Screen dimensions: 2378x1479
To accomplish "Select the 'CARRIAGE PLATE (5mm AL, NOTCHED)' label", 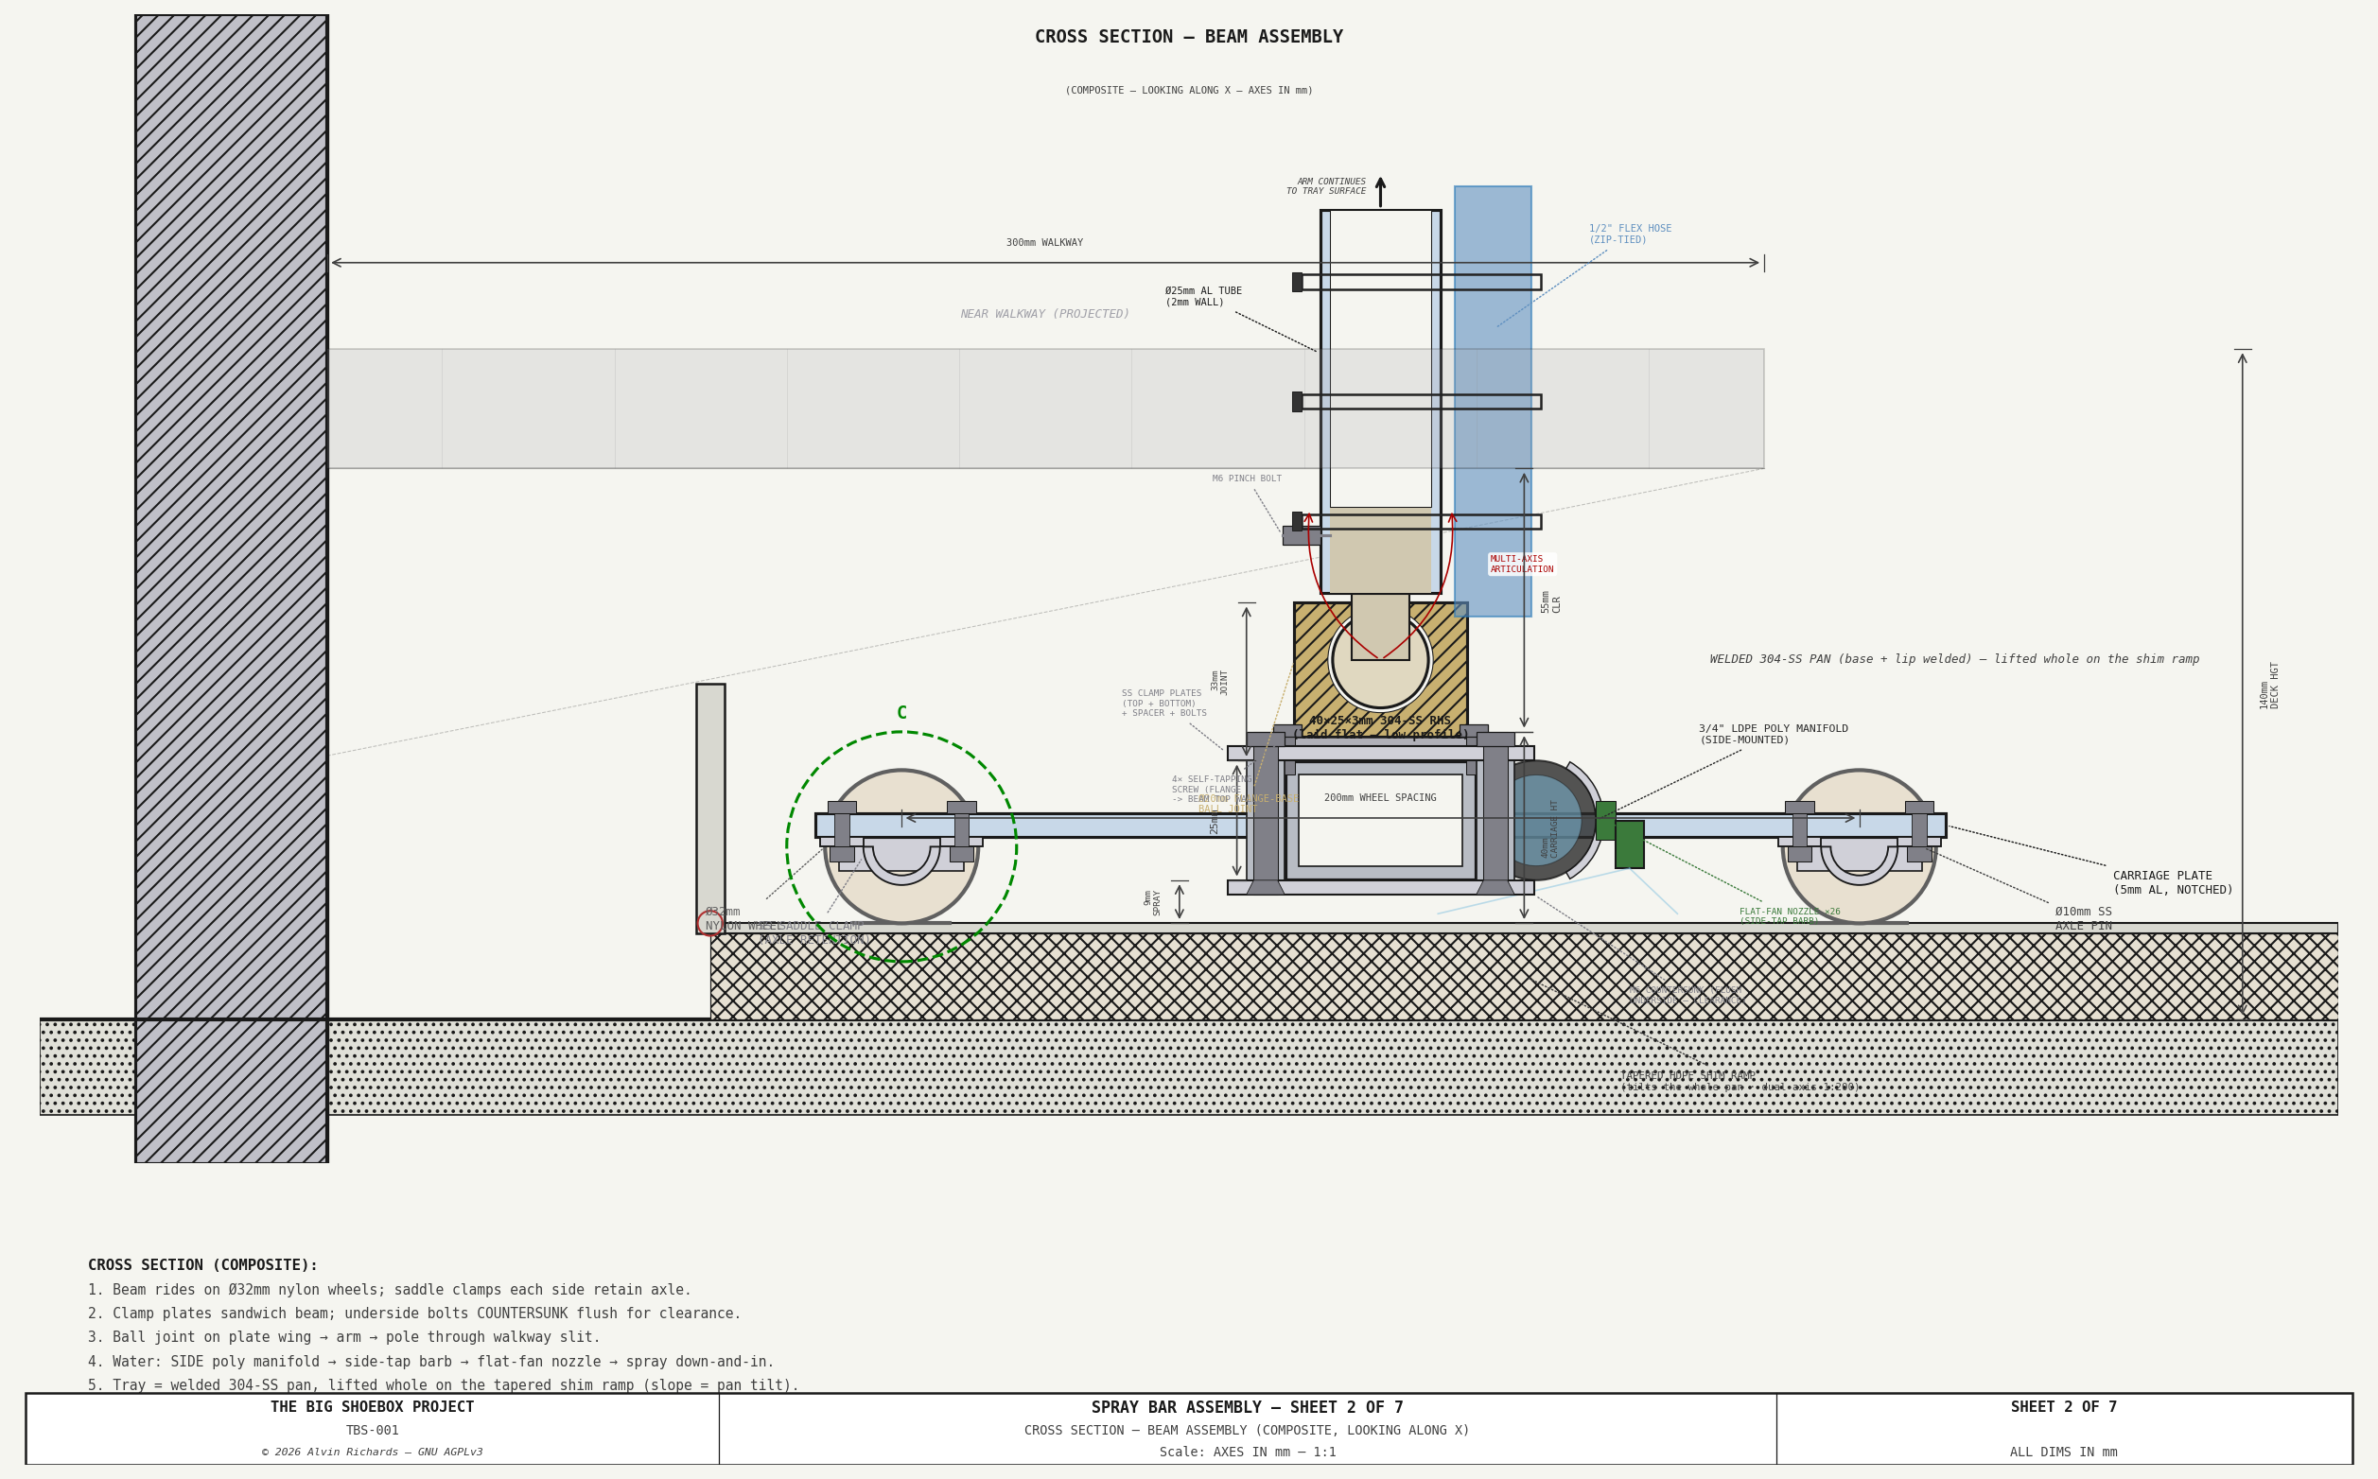I will [2173, 883].
